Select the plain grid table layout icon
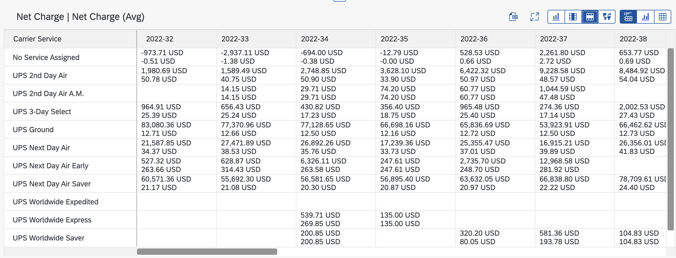676x258 pixels. coord(663,17)
